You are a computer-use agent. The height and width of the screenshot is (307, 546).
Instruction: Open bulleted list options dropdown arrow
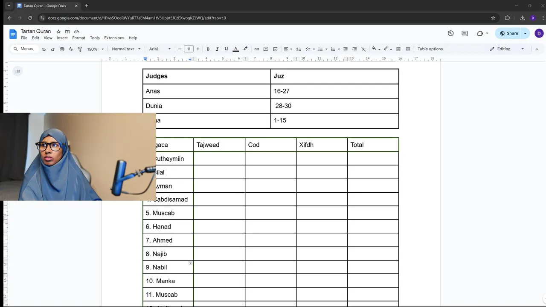[x=326, y=49]
